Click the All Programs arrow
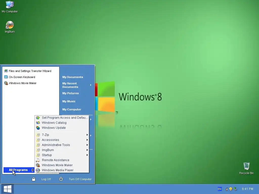 click(33, 170)
